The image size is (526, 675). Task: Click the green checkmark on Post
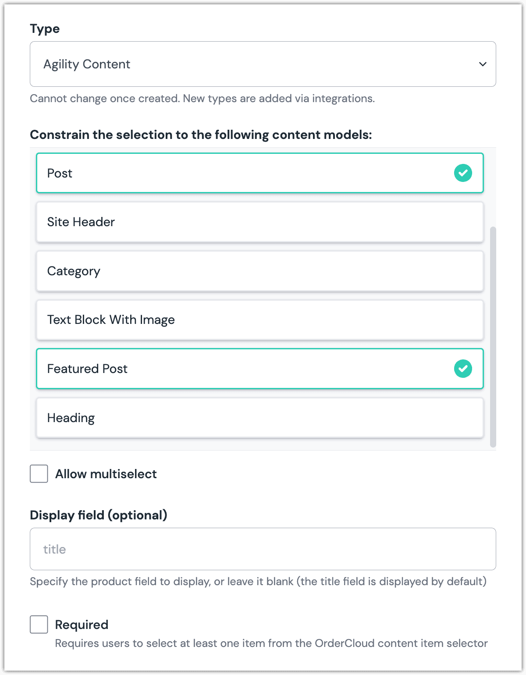[463, 173]
